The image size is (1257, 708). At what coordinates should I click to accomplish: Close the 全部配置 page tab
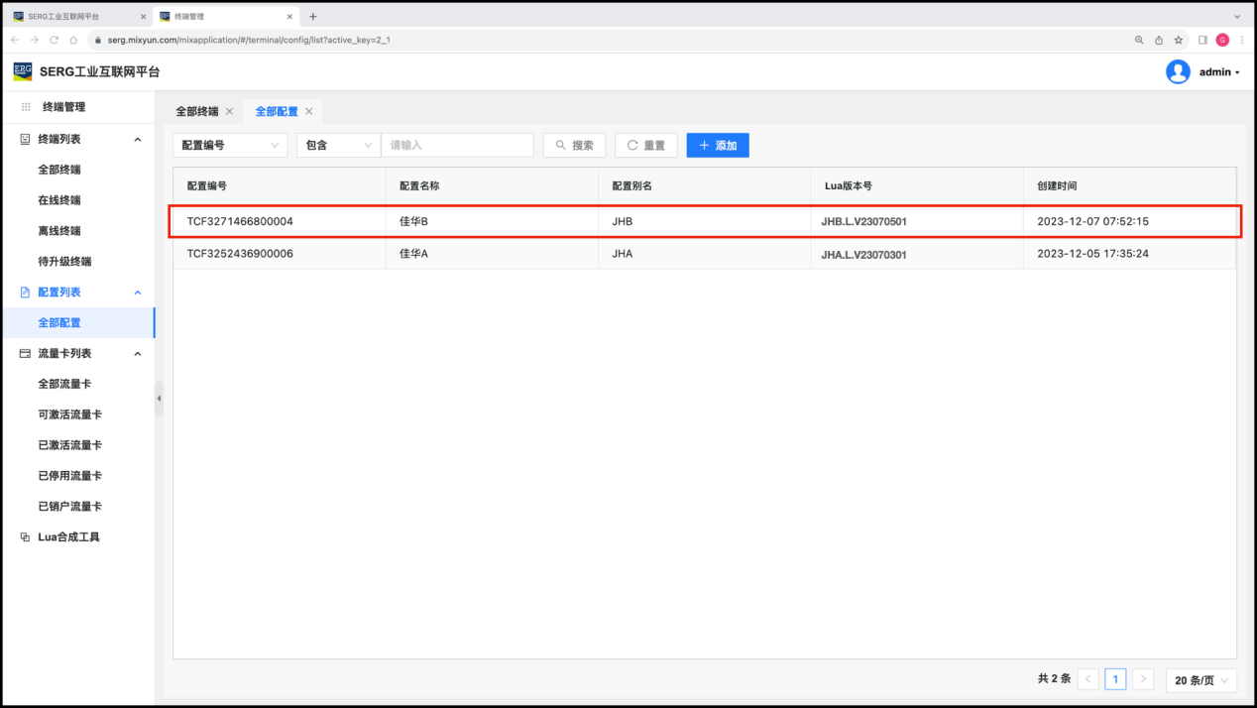pyautogui.click(x=309, y=111)
